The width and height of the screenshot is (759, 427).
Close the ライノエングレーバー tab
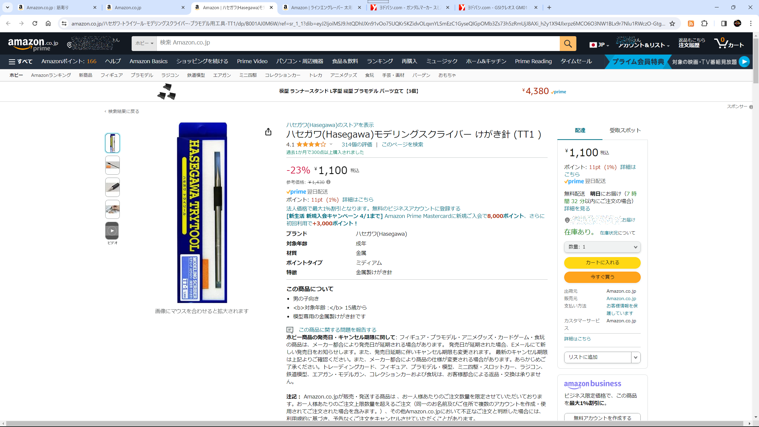[x=359, y=7]
